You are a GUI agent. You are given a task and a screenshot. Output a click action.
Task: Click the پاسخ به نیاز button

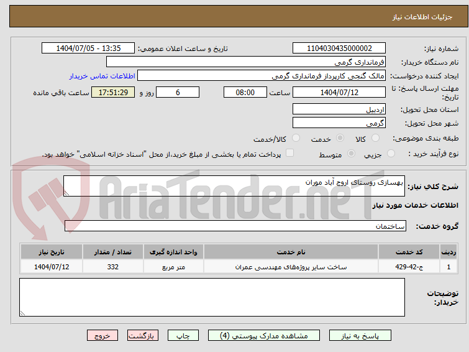coord(360,336)
